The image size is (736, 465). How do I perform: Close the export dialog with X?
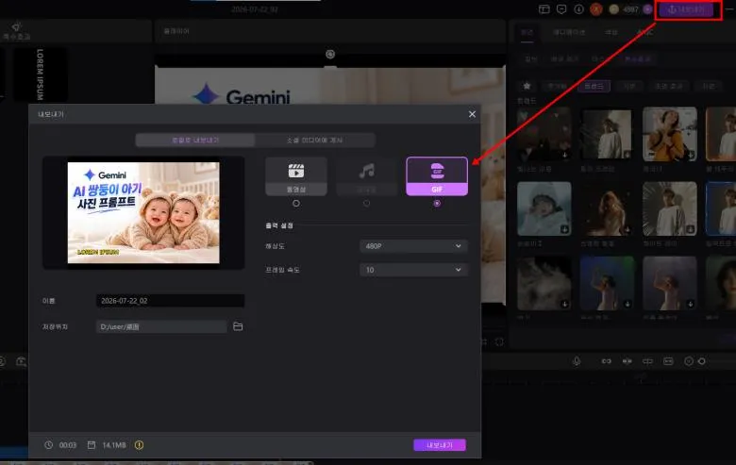[472, 114]
